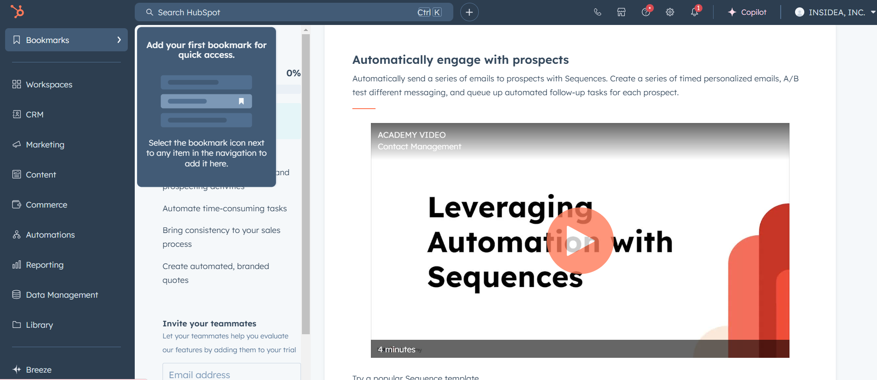Screen dimensions: 877x380
Task: Open Copilot assistant
Action: click(747, 12)
